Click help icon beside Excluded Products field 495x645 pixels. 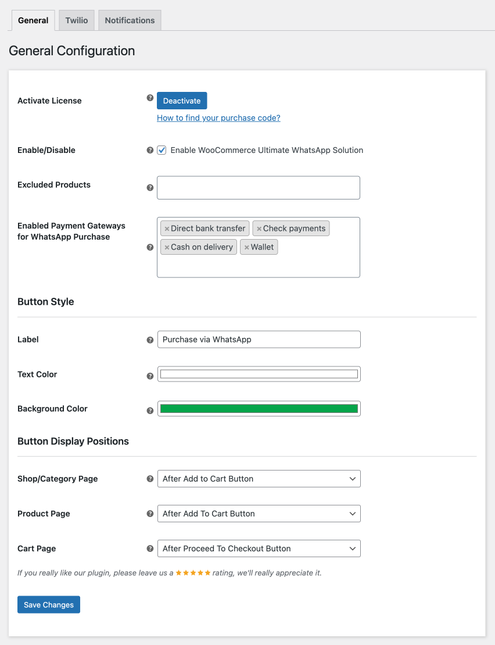pyautogui.click(x=150, y=188)
